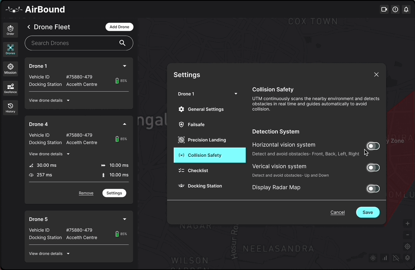Click Cancel in the Settings dialog
This screenshot has height=270, width=415.
pos(337,212)
